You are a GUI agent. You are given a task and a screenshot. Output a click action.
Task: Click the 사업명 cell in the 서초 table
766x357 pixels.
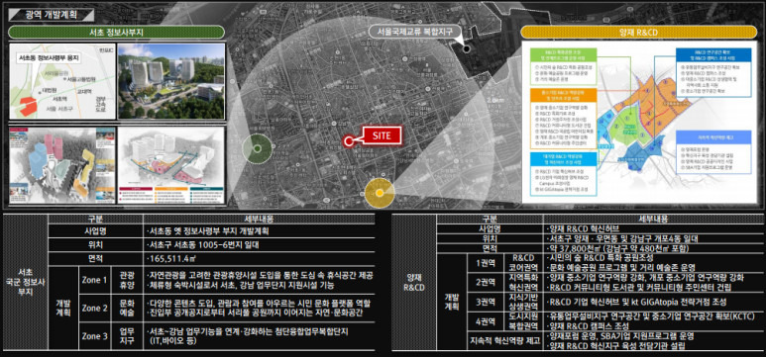(95, 231)
